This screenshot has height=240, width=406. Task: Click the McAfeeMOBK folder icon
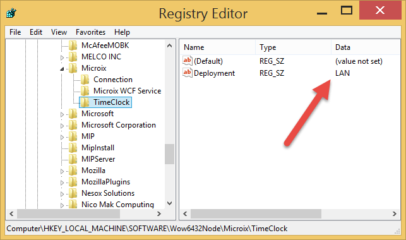point(73,45)
